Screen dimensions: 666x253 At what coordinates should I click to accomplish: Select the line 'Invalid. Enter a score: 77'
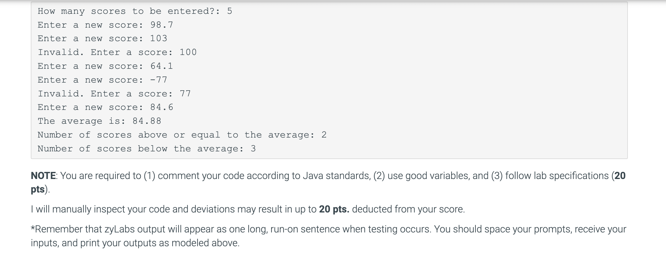click(x=114, y=94)
